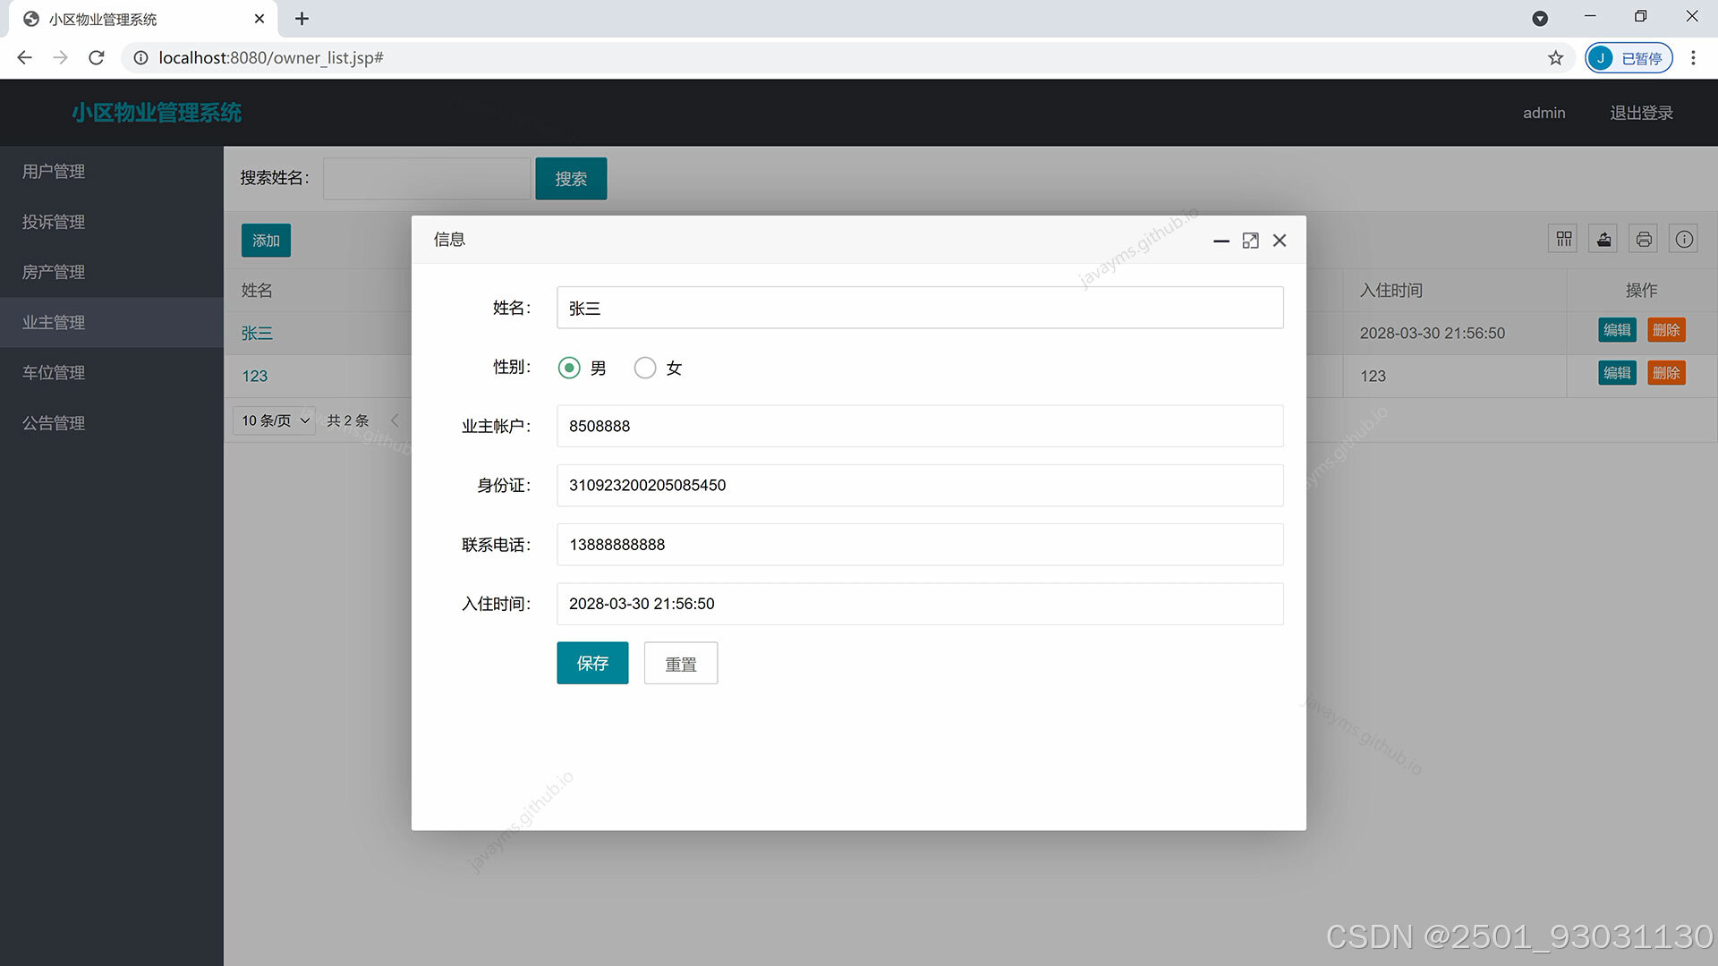Open the tab search dropdown arrow in title bar
1718x966 pixels.
point(1540,18)
